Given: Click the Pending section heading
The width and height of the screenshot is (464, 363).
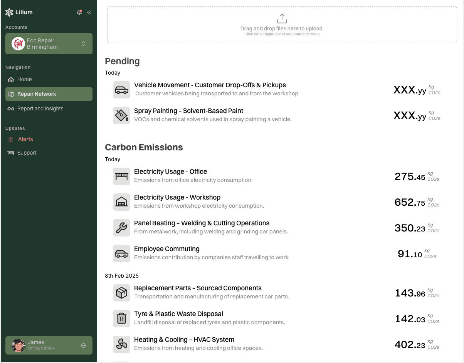Looking at the screenshot, I should pyautogui.click(x=122, y=61).
